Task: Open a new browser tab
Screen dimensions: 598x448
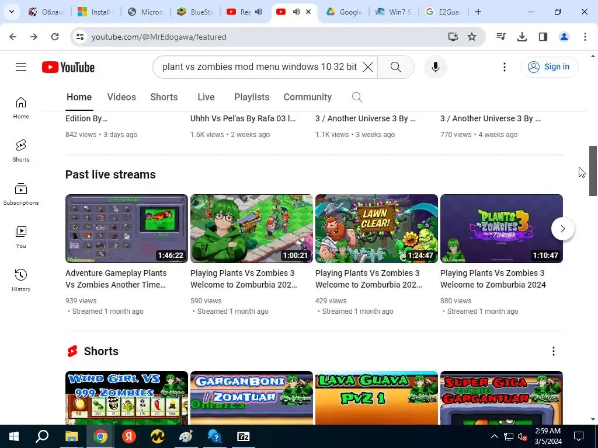Action: tap(478, 12)
